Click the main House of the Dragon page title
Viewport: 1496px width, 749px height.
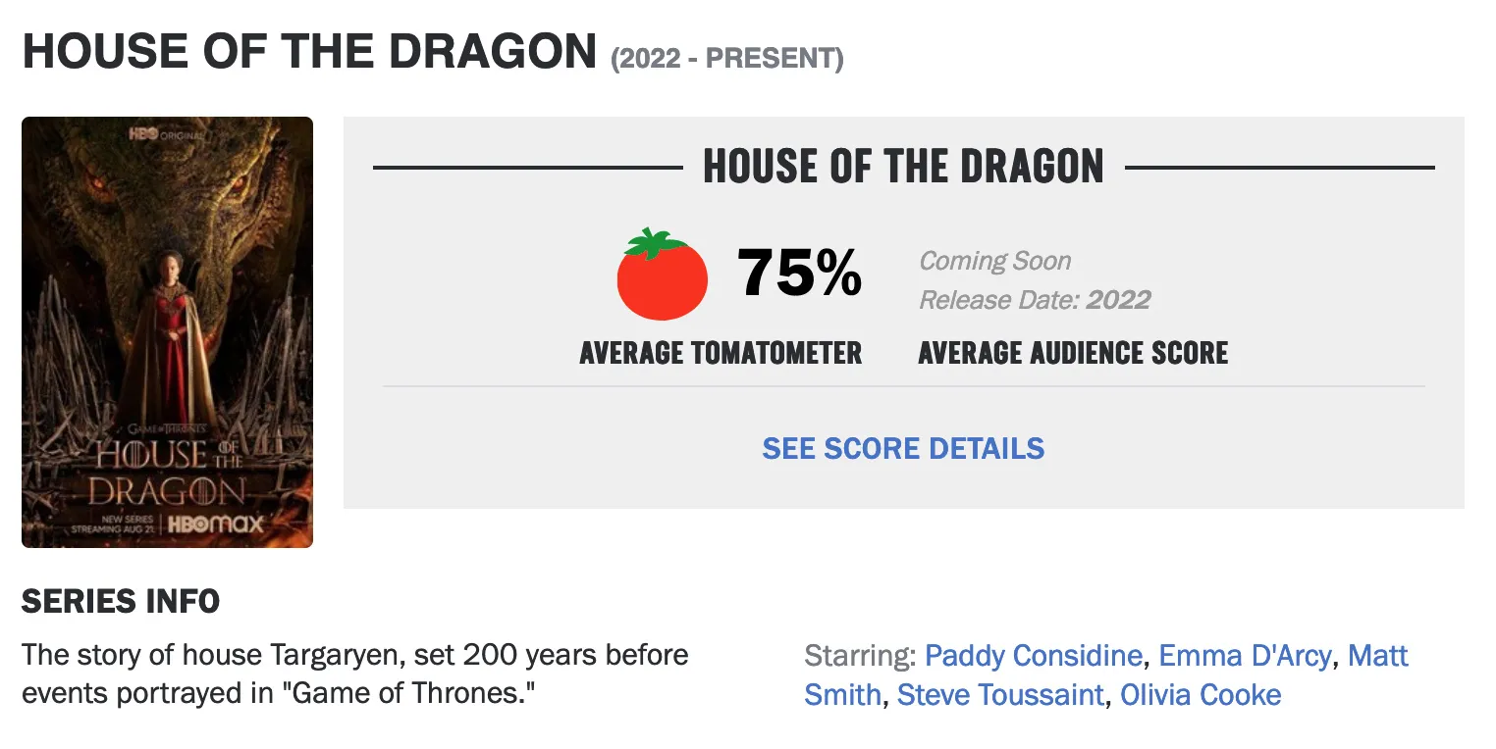[x=309, y=52]
